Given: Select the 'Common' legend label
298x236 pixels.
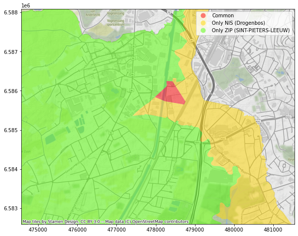Looking at the screenshot, I should tap(223, 16).
